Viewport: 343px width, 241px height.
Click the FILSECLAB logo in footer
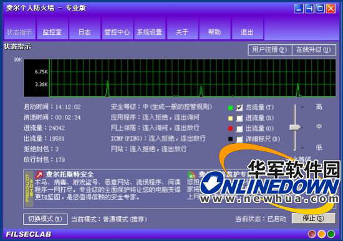coord(28,234)
